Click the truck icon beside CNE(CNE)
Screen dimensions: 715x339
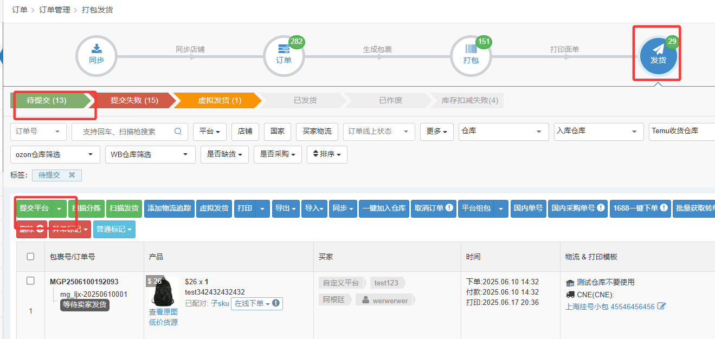tap(570, 295)
